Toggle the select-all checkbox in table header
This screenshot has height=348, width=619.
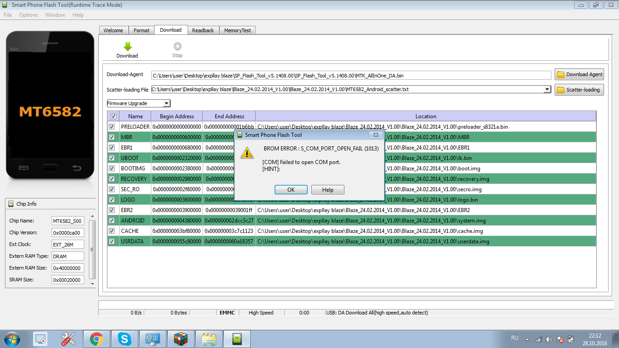(113, 116)
